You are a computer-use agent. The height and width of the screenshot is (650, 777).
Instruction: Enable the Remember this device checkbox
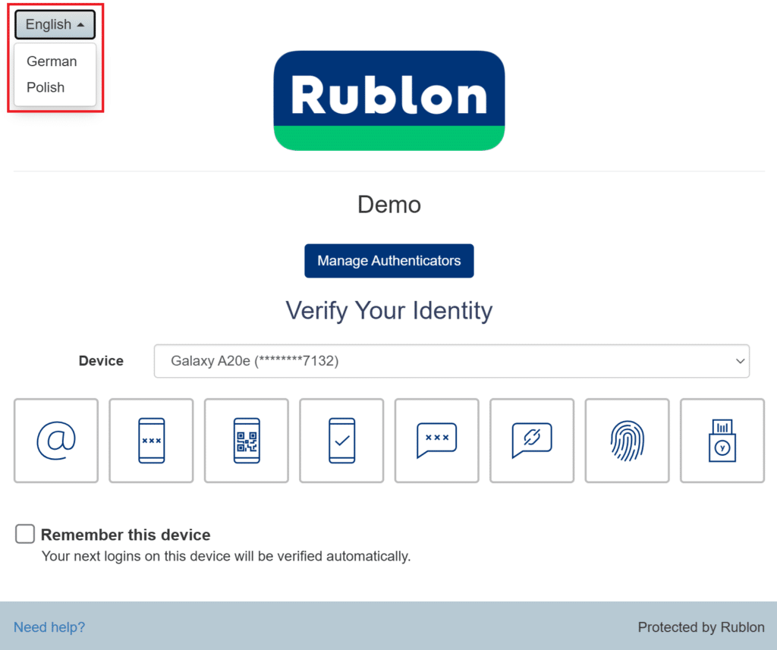pos(25,534)
